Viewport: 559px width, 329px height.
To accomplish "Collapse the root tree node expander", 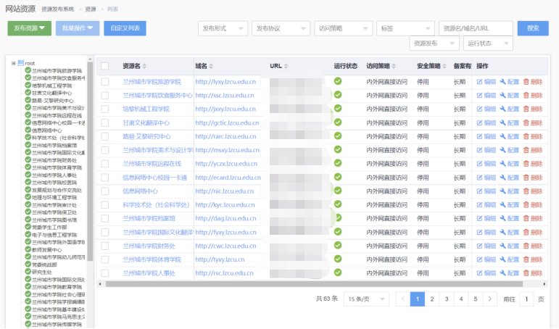I will click(x=13, y=63).
